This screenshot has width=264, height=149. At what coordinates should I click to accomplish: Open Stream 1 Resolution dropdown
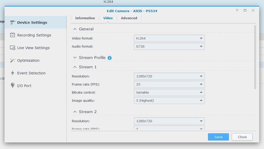[x=169, y=76]
